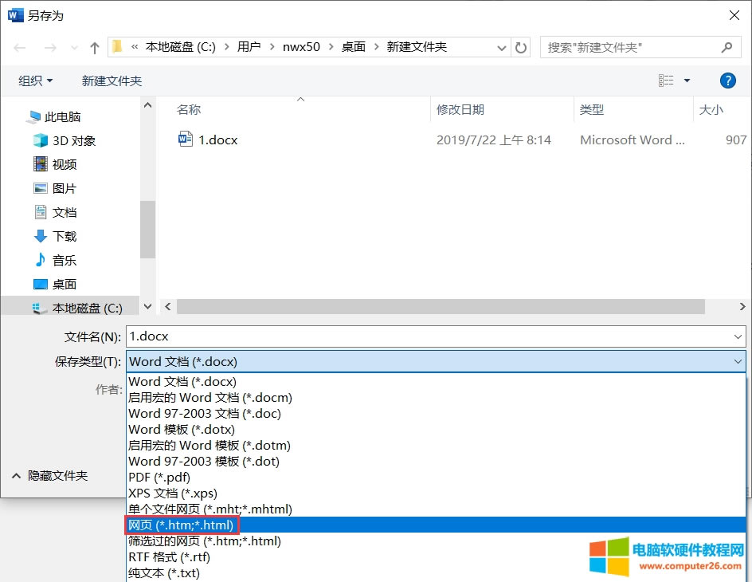Select 3D 对象 in navigation pane
The image size is (752, 582).
pyautogui.click(x=65, y=140)
